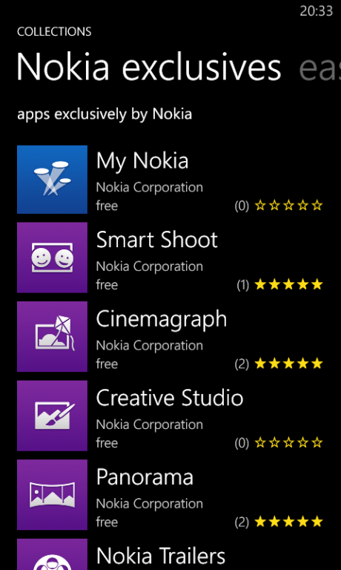Open the My Nokia app icon

[52, 179]
